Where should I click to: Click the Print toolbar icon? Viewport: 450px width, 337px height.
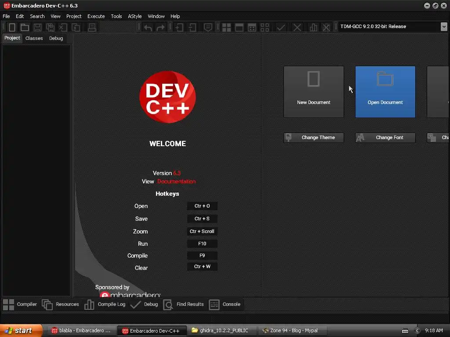pyautogui.click(x=92, y=28)
